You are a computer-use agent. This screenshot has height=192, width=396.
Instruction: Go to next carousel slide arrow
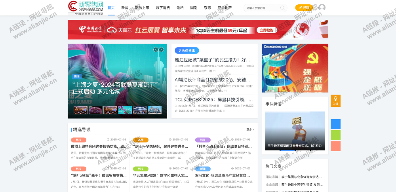161,49
